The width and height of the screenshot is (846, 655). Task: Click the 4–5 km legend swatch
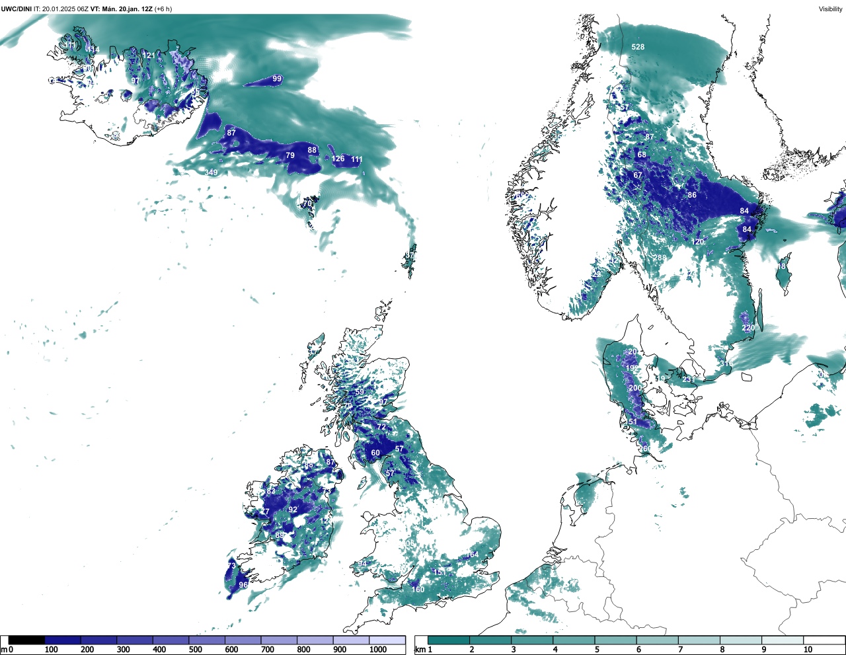tap(574, 640)
